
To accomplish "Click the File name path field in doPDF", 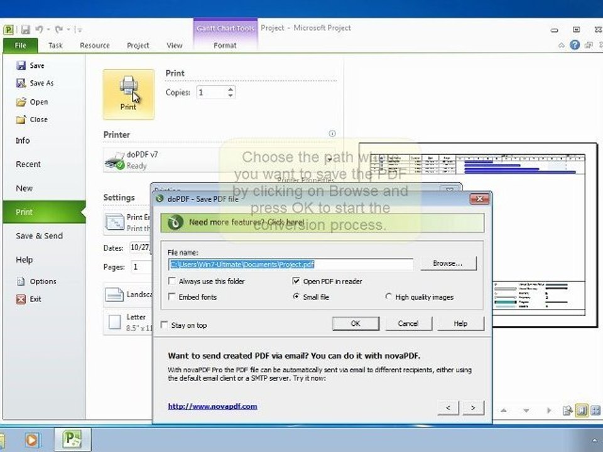I will click(x=291, y=264).
